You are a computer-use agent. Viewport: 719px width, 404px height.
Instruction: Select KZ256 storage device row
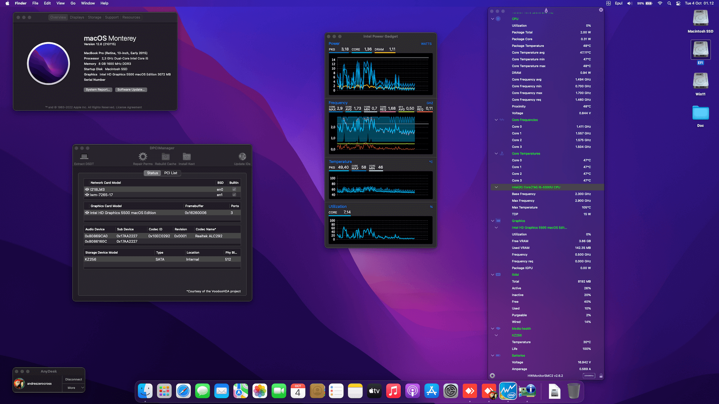162,259
